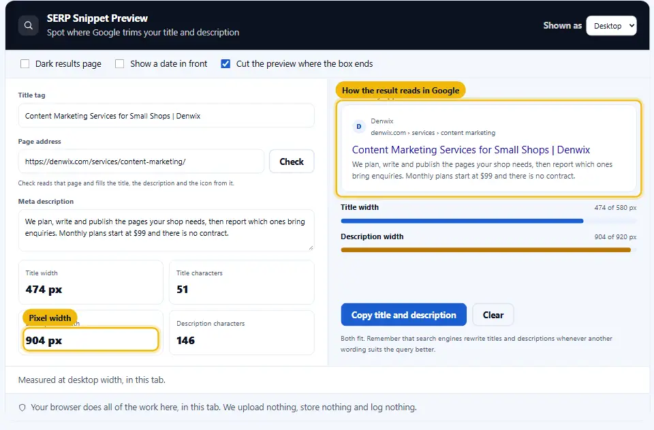Clear the title and description fields
The width and height of the screenshot is (654, 430).
[493, 315]
